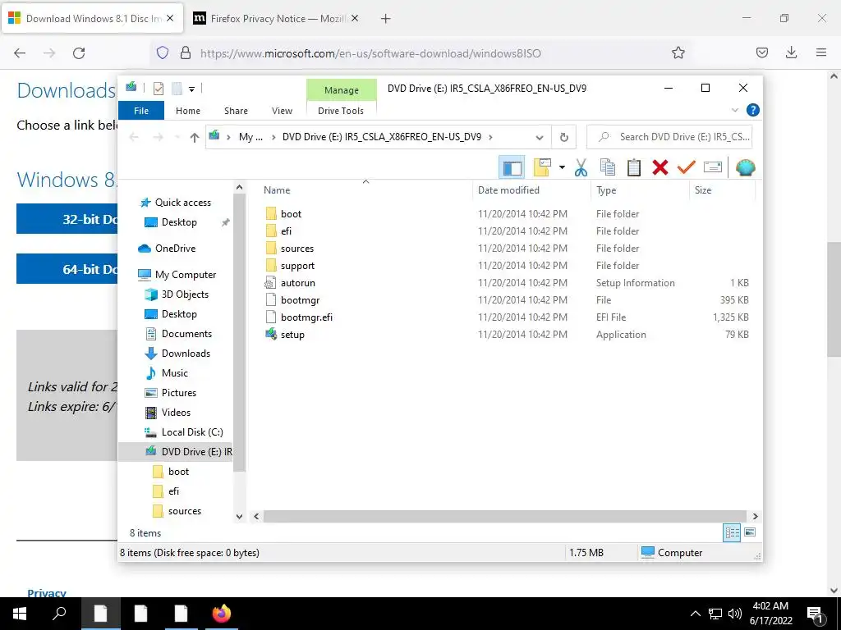Open Explorer Help question mark icon
The height and width of the screenshot is (630, 841).
pyautogui.click(x=752, y=111)
